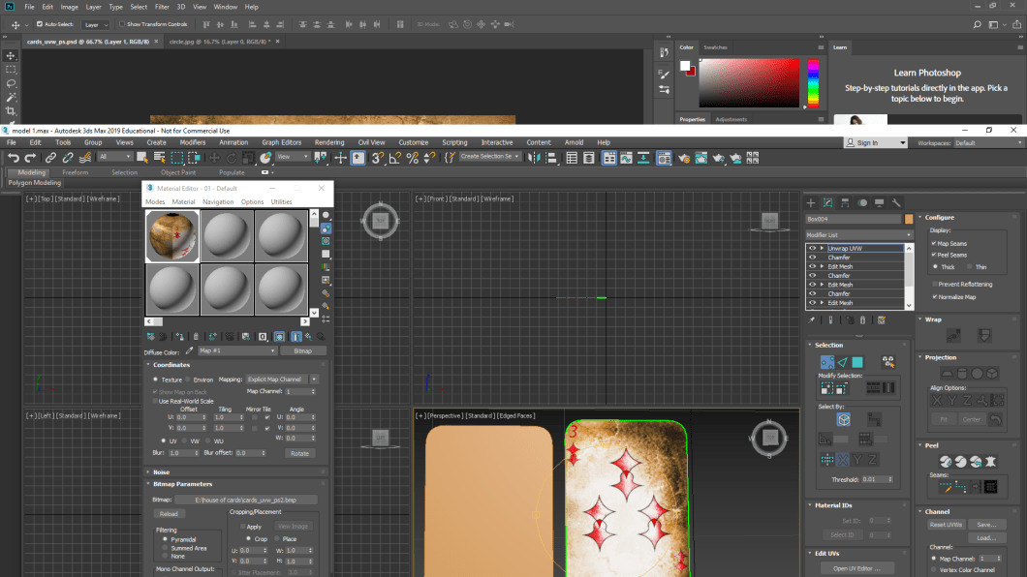Activate the Select and Move tool
The width and height of the screenshot is (1027, 577).
click(214, 158)
